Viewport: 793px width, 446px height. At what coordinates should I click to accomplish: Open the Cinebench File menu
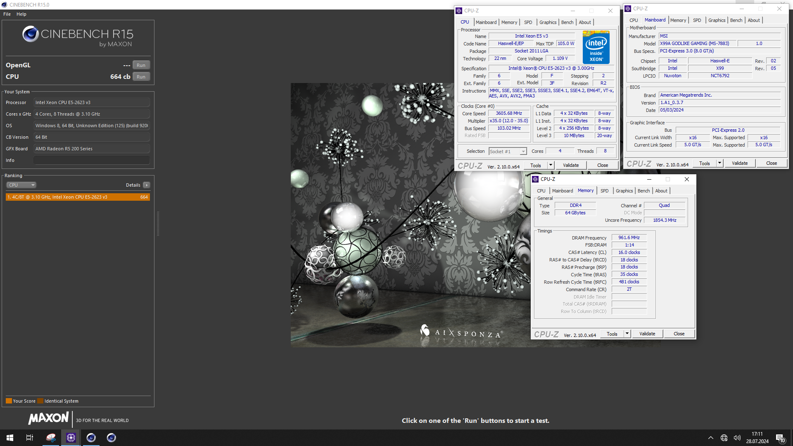pos(7,14)
